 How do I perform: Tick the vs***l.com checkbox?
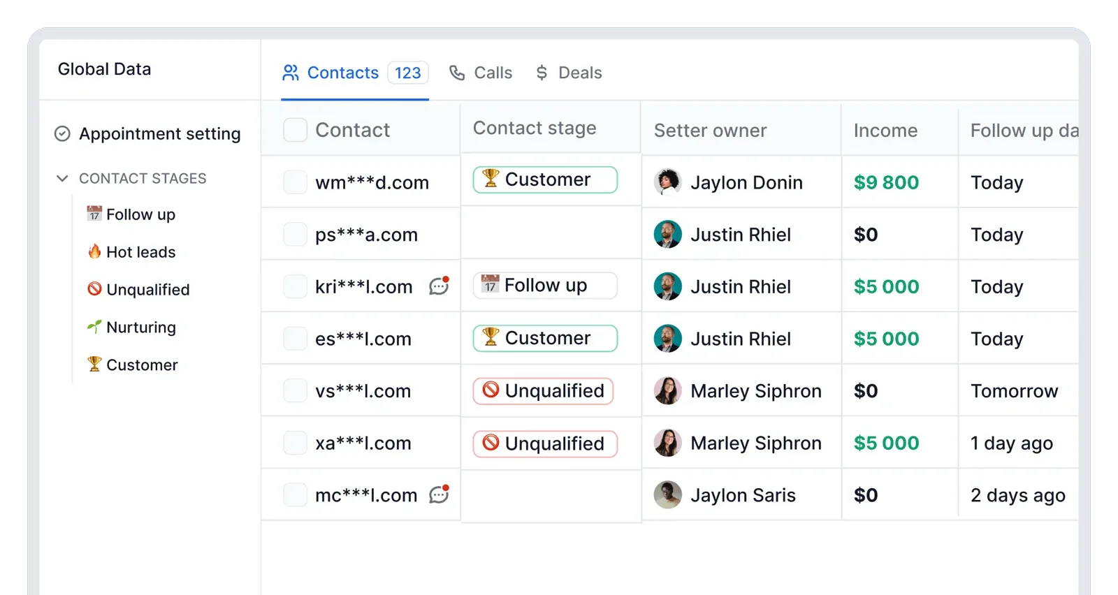pos(295,391)
